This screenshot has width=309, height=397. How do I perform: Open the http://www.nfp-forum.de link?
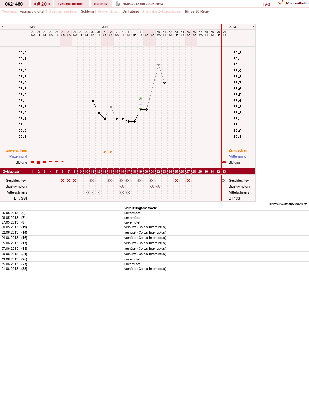289,204
